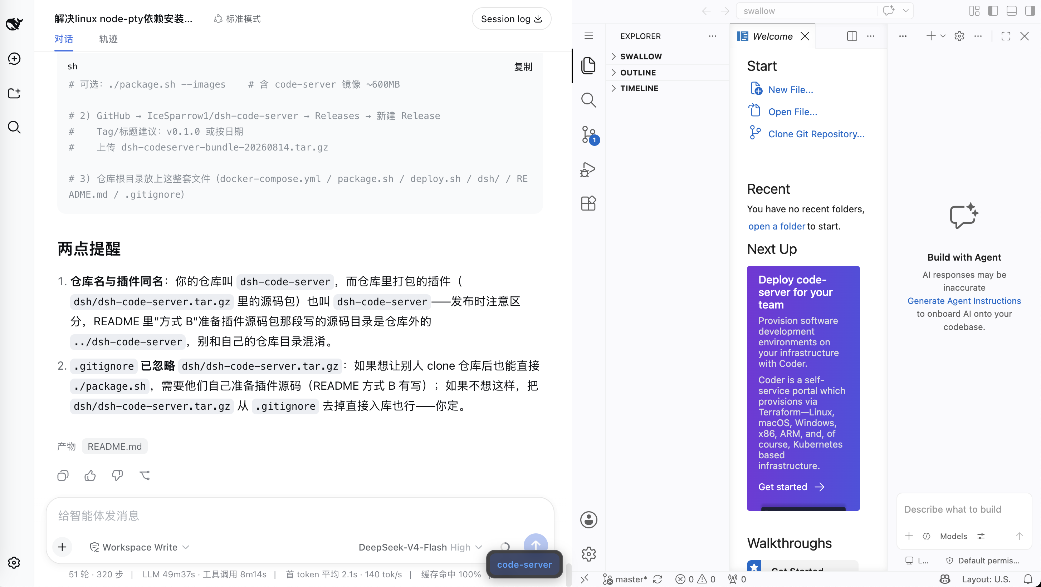This screenshot has width=1041, height=587.
Task: Focus the 给智能体发消息 message input
Action: [300, 516]
